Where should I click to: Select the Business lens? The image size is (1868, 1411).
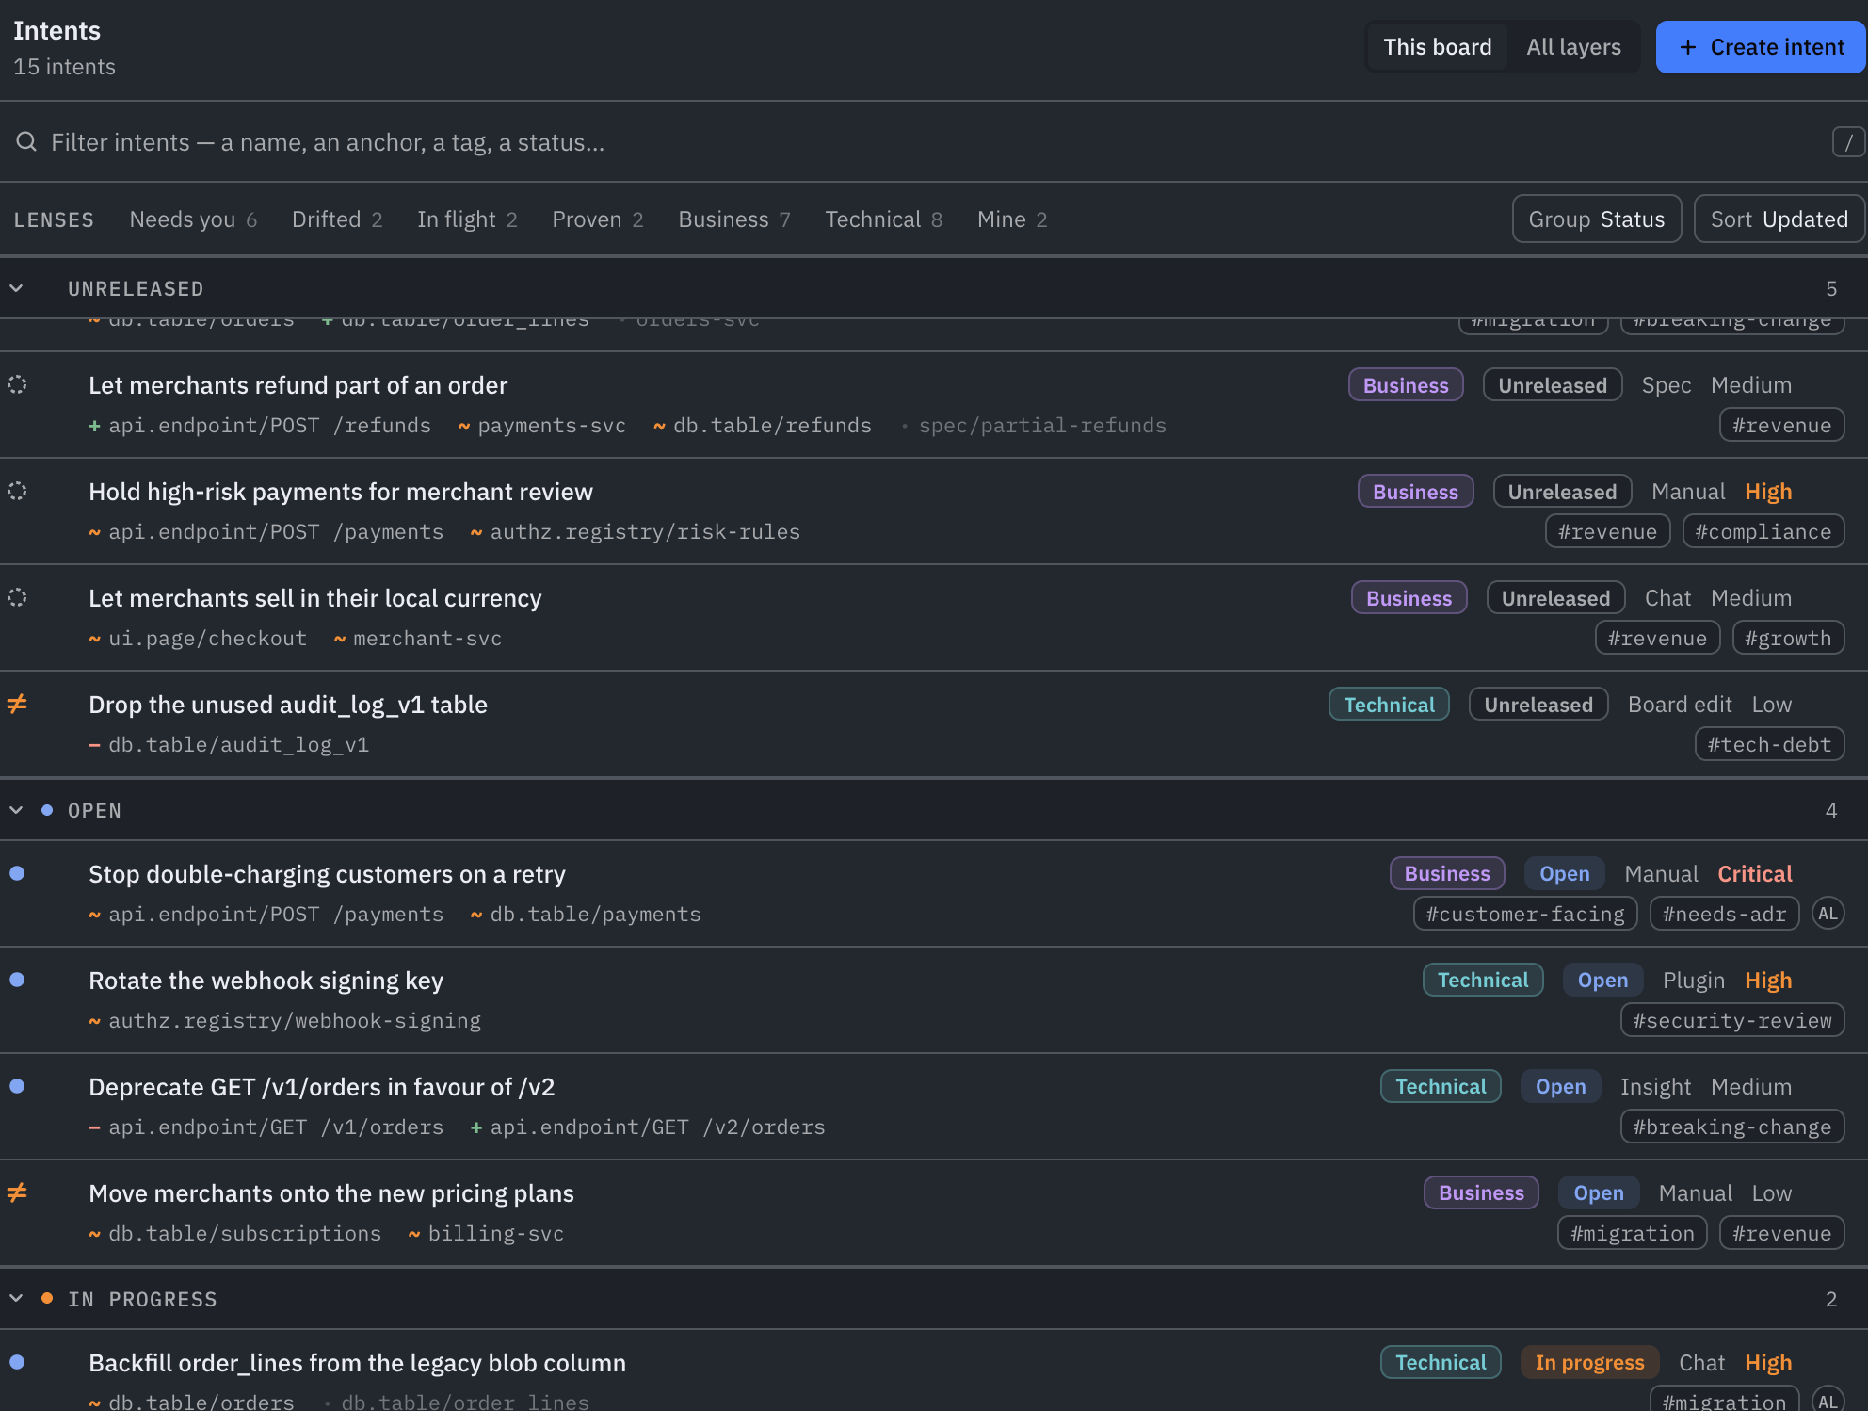[734, 219]
